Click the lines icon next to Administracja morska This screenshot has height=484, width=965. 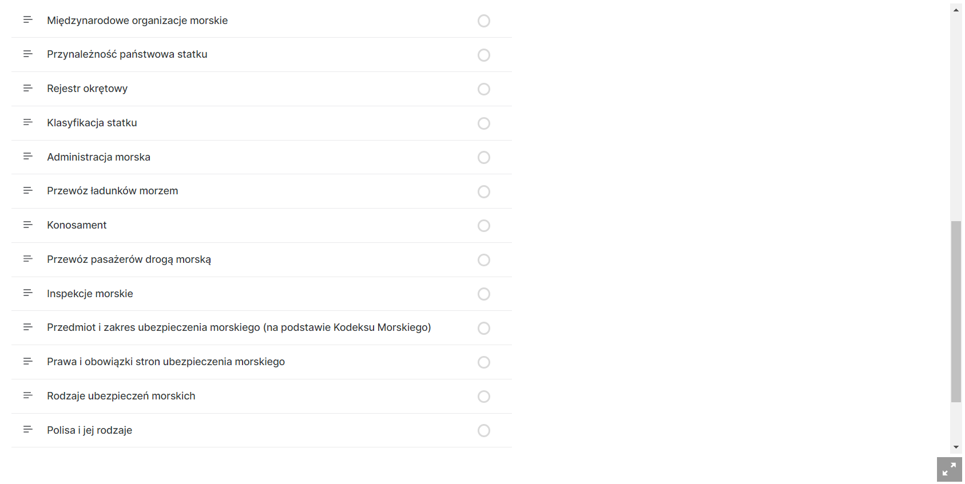(27, 157)
